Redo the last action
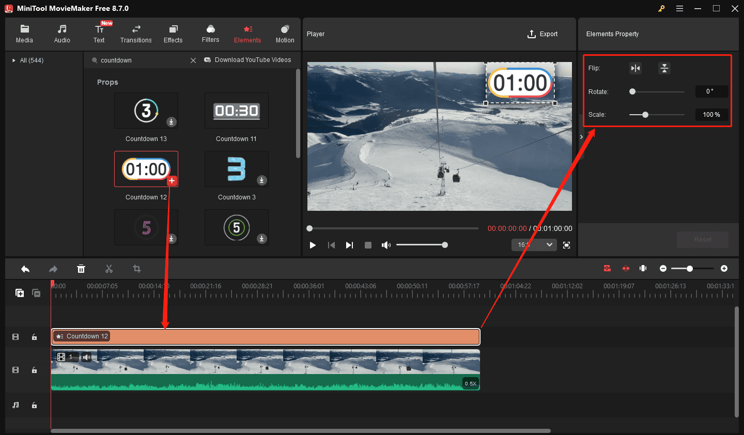Screen dimensions: 744x435 [x=53, y=269]
